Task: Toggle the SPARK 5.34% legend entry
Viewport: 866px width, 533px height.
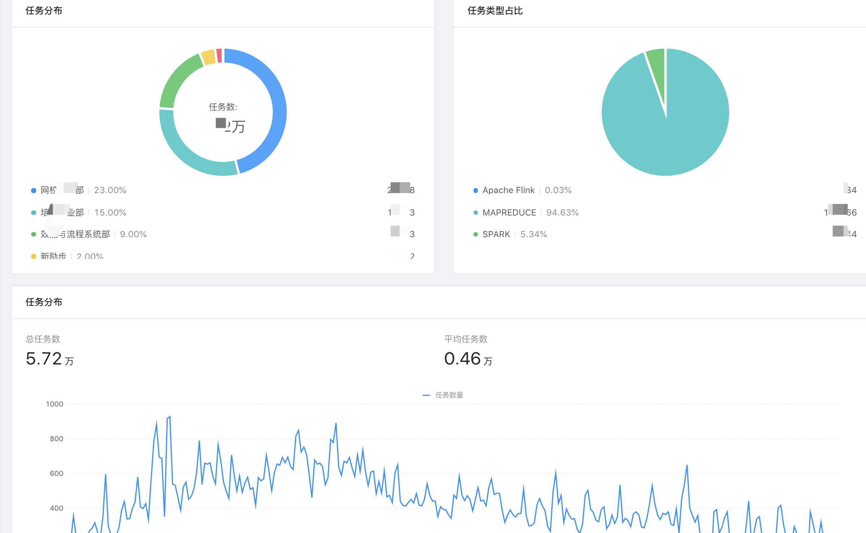Action: (x=496, y=234)
